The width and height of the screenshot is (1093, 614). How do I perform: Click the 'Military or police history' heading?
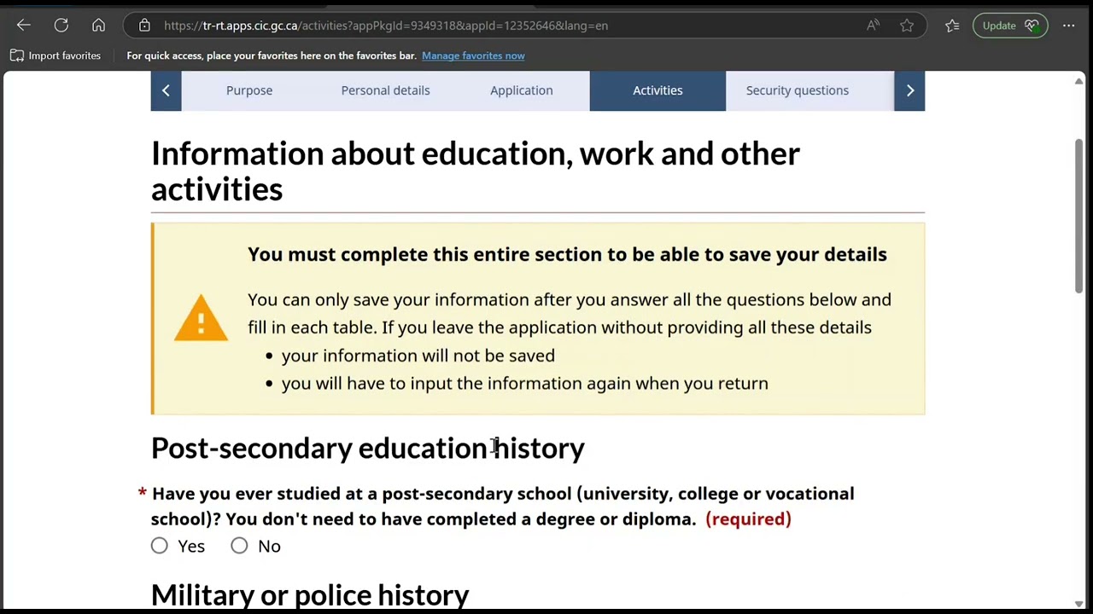(310, 594)
